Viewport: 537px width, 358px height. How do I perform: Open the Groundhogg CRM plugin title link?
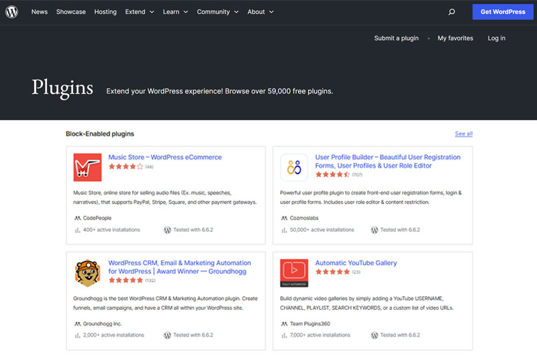[180, 267]
